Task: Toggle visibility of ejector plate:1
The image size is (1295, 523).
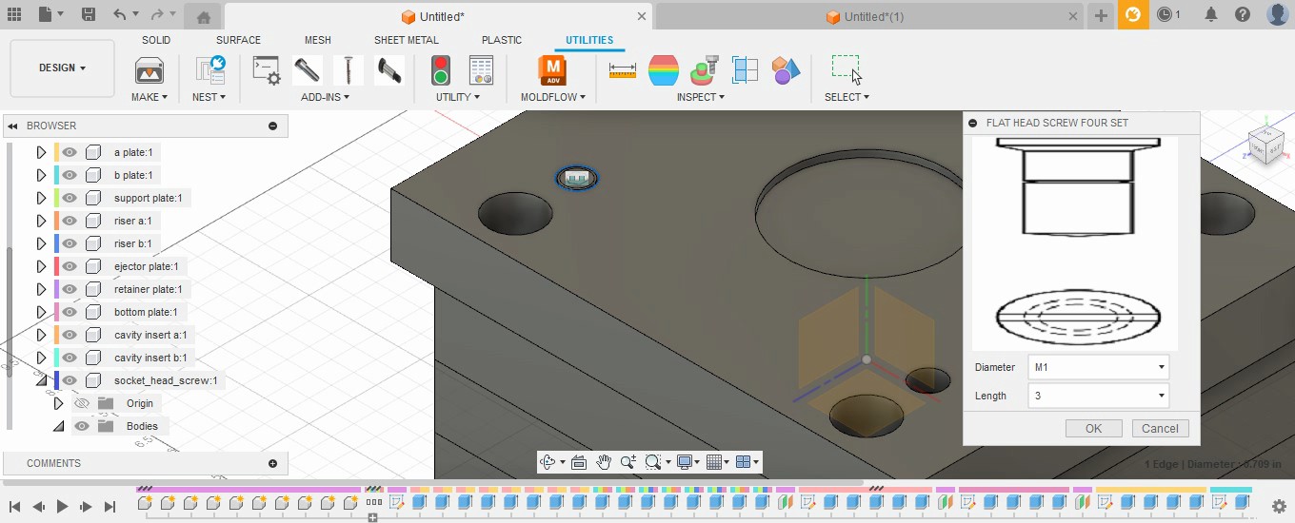Action: tap(70, 266)
